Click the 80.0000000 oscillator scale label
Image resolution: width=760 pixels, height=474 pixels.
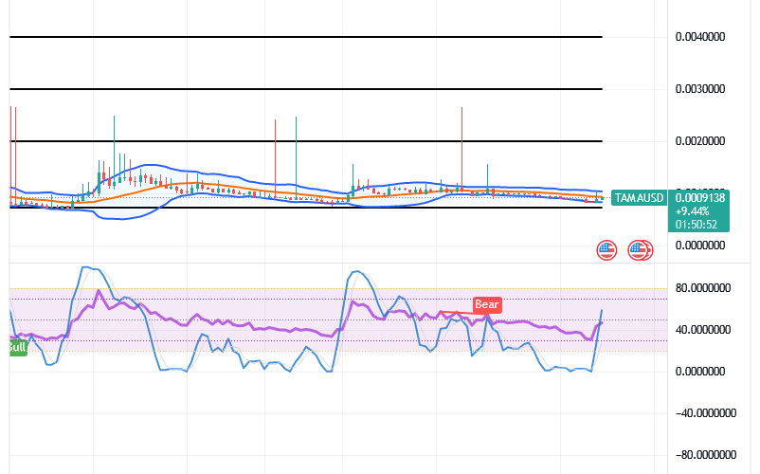(x=703, y=288)
